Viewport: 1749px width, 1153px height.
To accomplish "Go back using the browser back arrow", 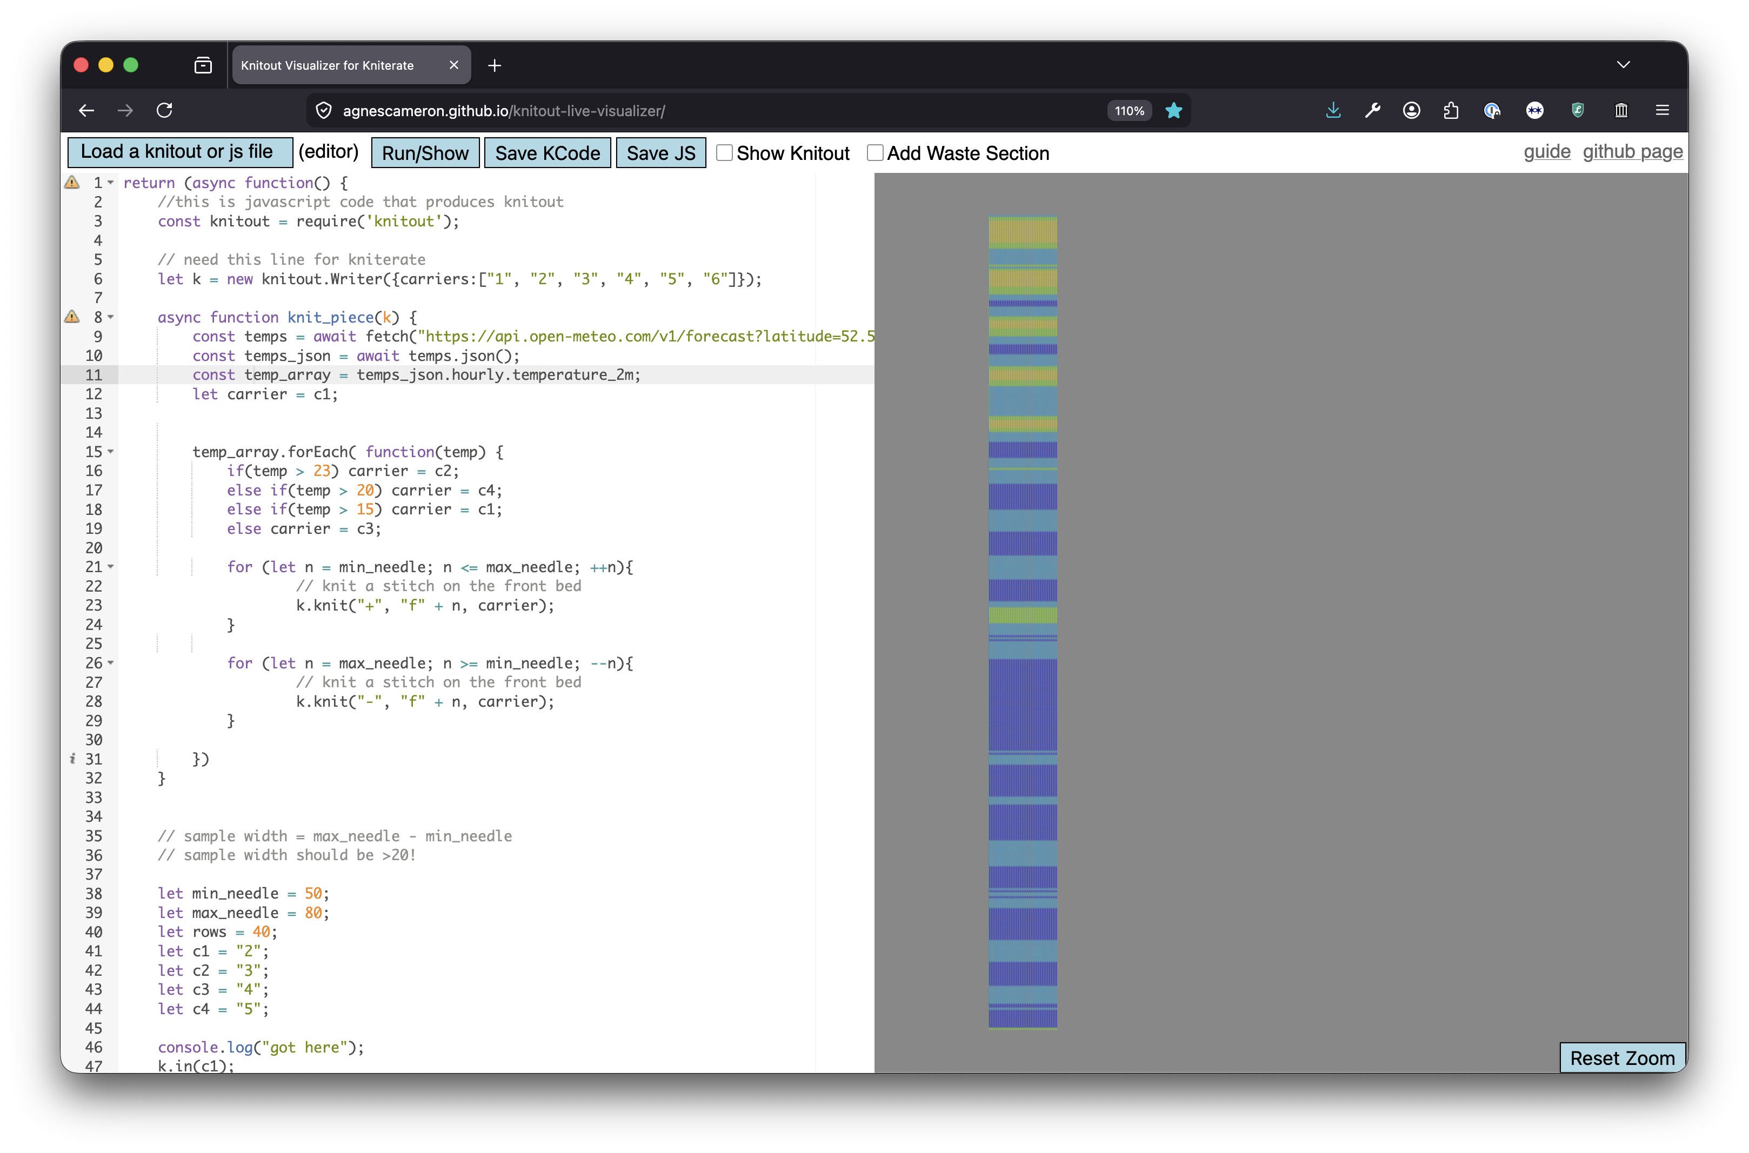I will click(x=87, y=110).
